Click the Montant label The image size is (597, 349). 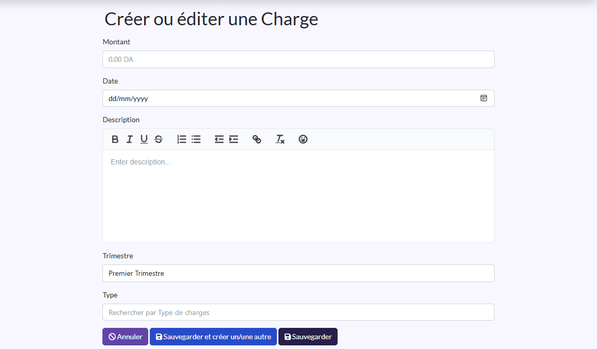tap(116, 42)
